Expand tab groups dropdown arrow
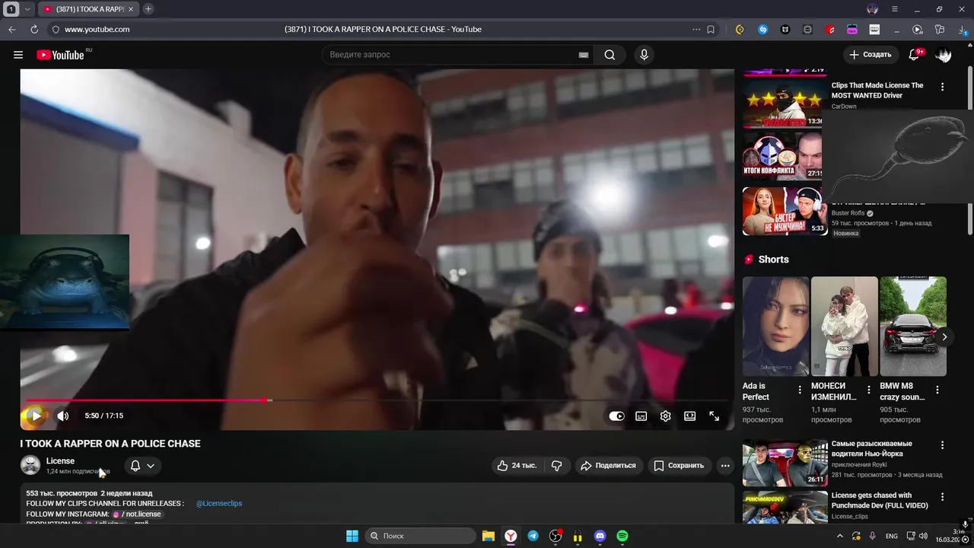 27,9
